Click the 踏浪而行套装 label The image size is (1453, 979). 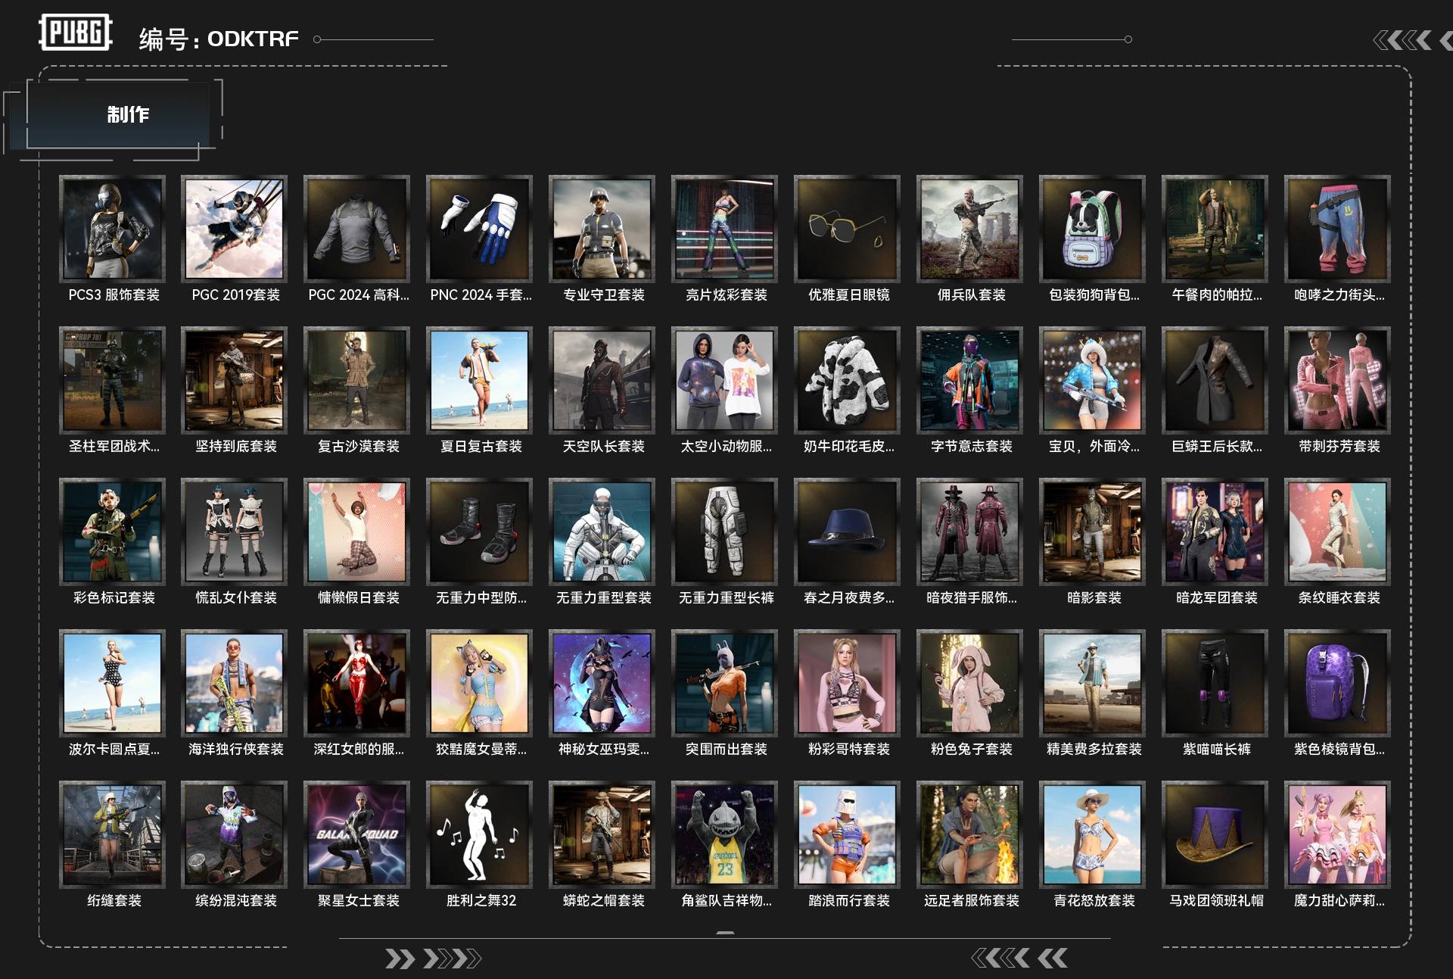(848, 900)
